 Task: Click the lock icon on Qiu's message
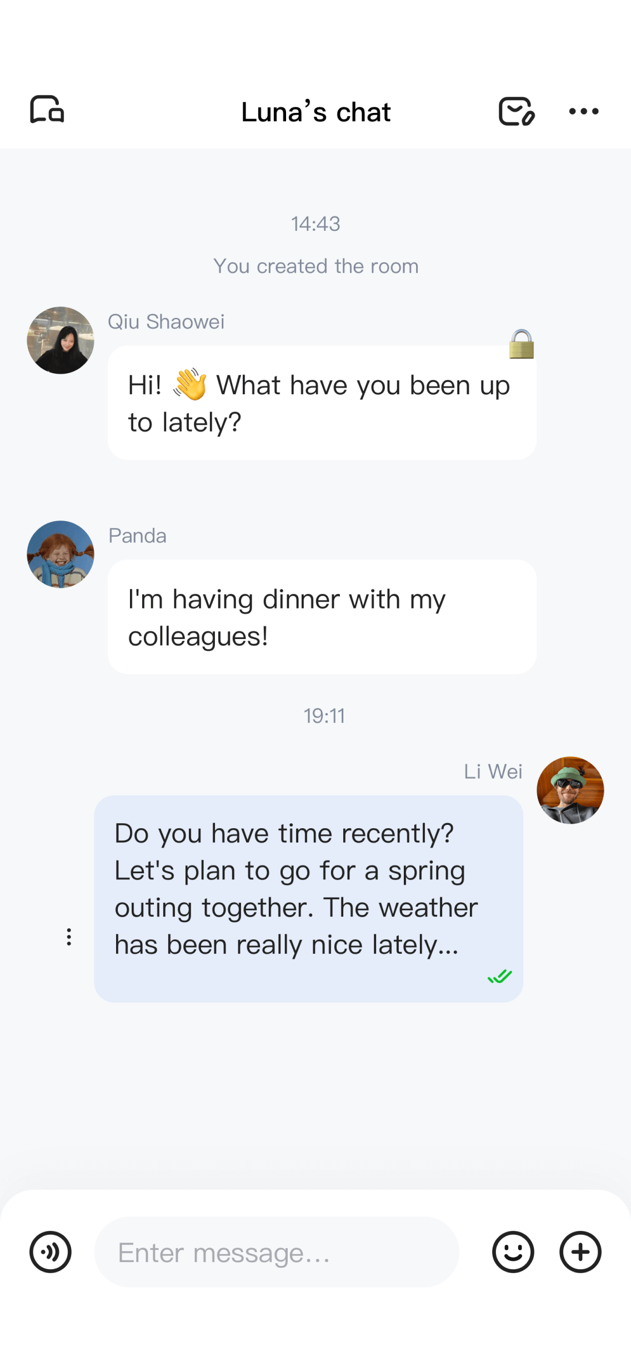(x=521, y=344)
